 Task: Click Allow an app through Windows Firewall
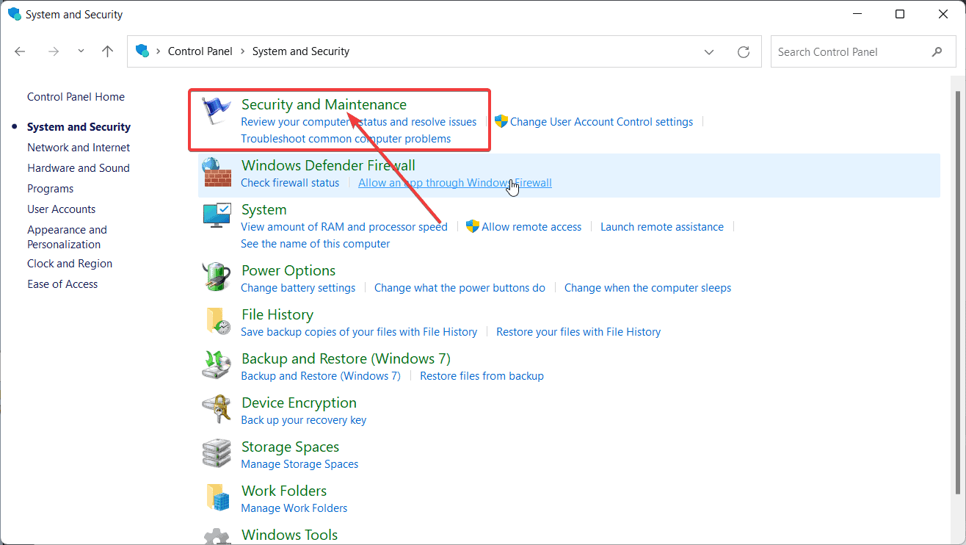[455, 183]
